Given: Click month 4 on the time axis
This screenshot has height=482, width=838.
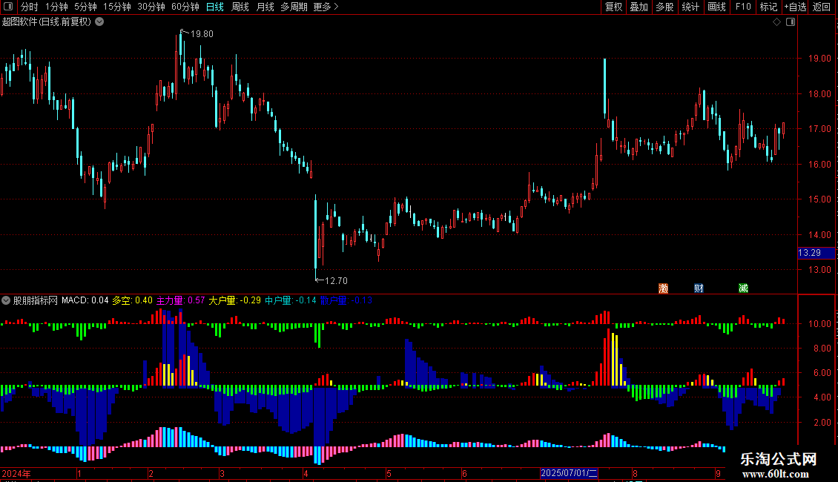Looking at the screenshot, I should coord(306,473).
